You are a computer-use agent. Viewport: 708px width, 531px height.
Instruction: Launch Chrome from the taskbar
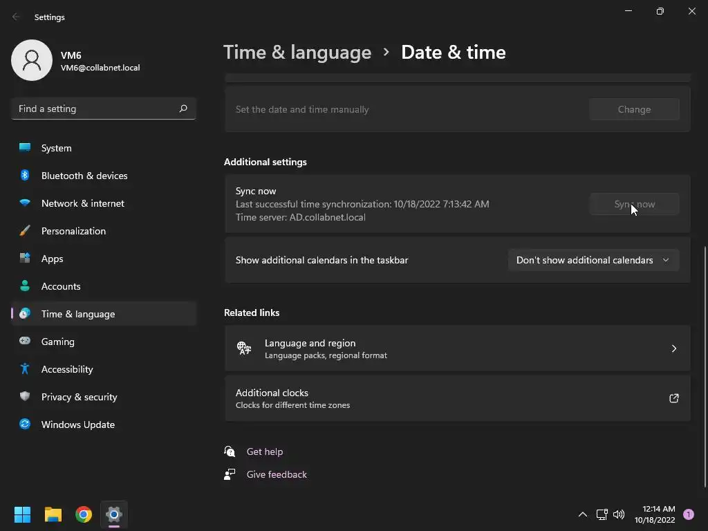(x=84, y=514)
